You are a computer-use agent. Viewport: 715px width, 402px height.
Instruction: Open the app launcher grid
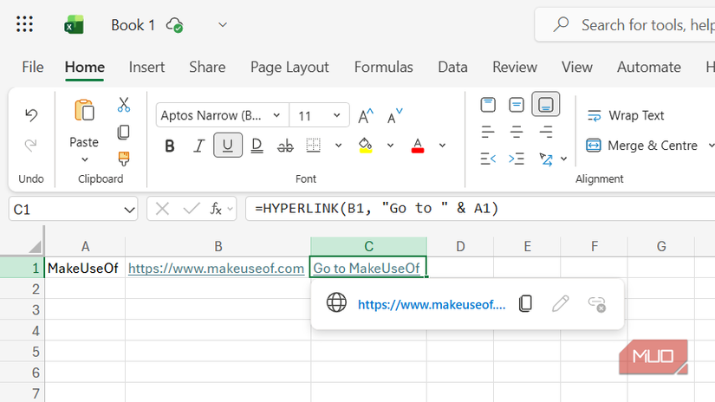pos(24,24)
